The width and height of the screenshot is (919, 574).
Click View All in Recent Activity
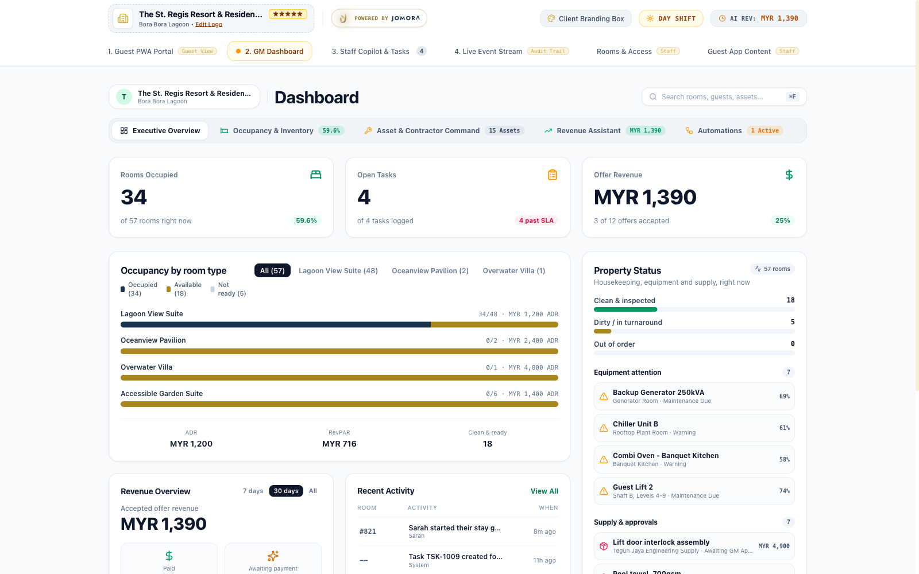(545, 491)
